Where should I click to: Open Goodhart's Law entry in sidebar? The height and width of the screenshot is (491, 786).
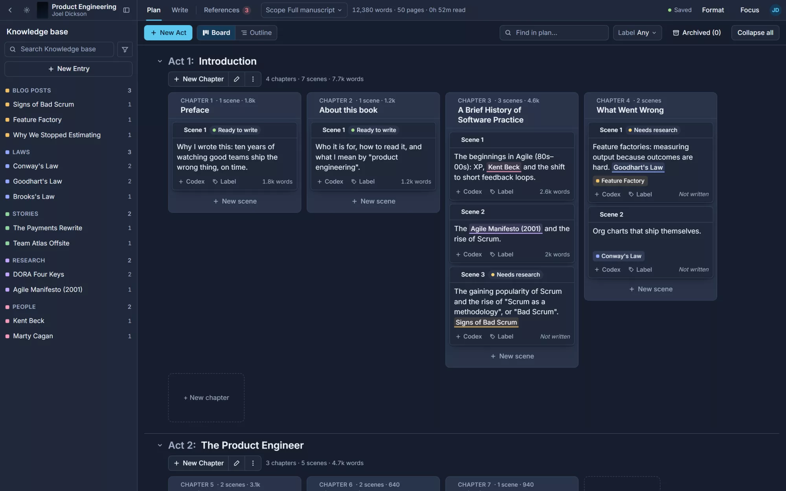coord(68,181)
